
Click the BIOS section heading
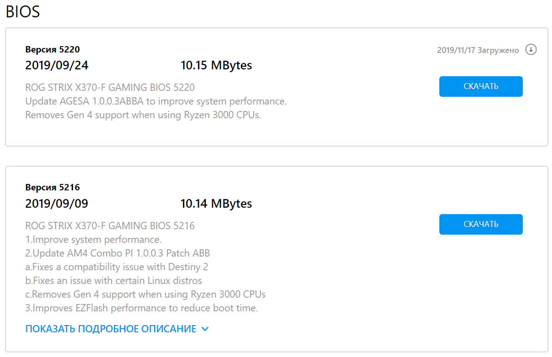[x=23, y=12]
